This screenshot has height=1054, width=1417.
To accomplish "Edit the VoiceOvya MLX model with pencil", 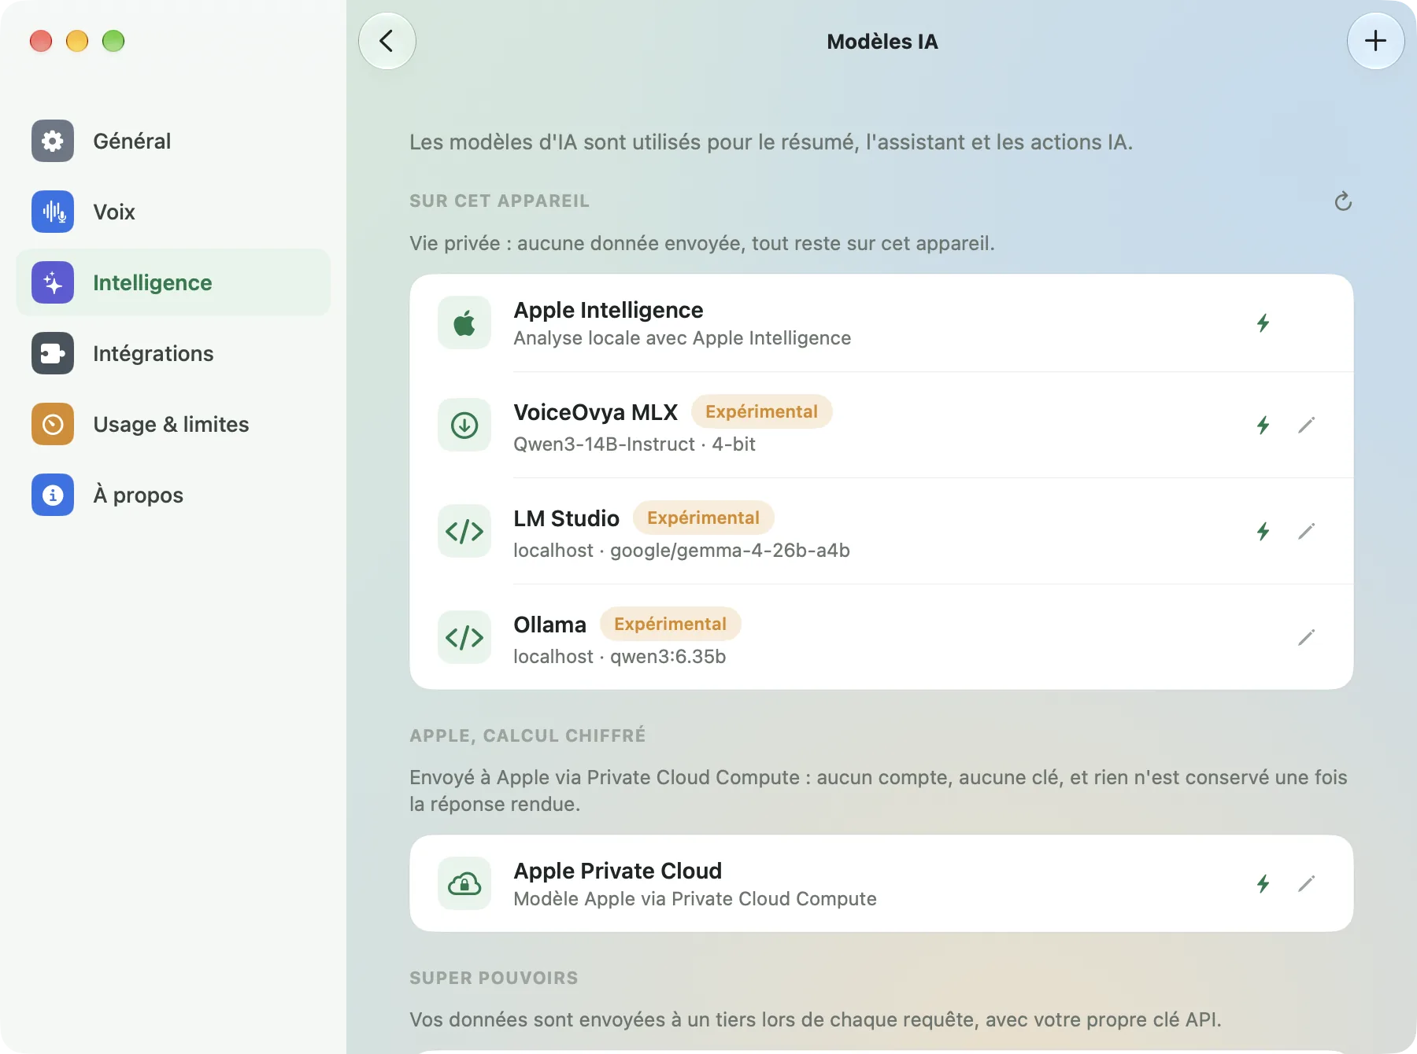I will pyautogui.click(x=1306, y=425).
